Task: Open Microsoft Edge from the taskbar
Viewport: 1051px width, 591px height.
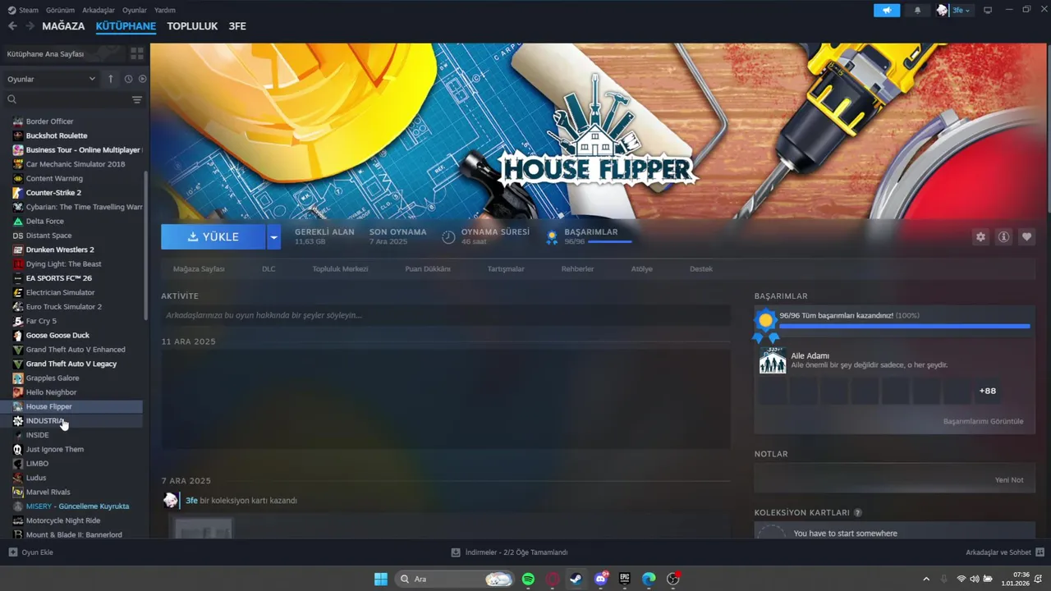Action: click(x=649, y=579)
